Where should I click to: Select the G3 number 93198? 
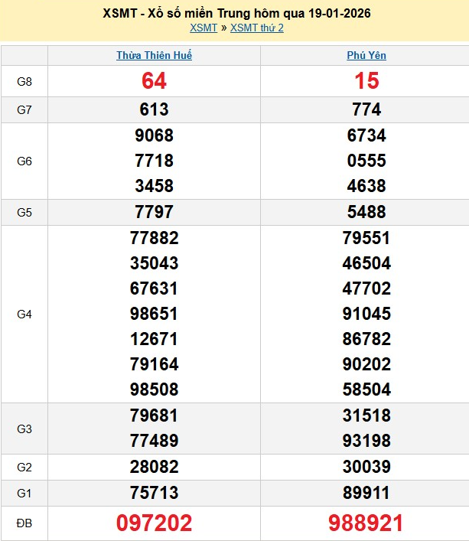pyautogui.click(x=366, y=441)
